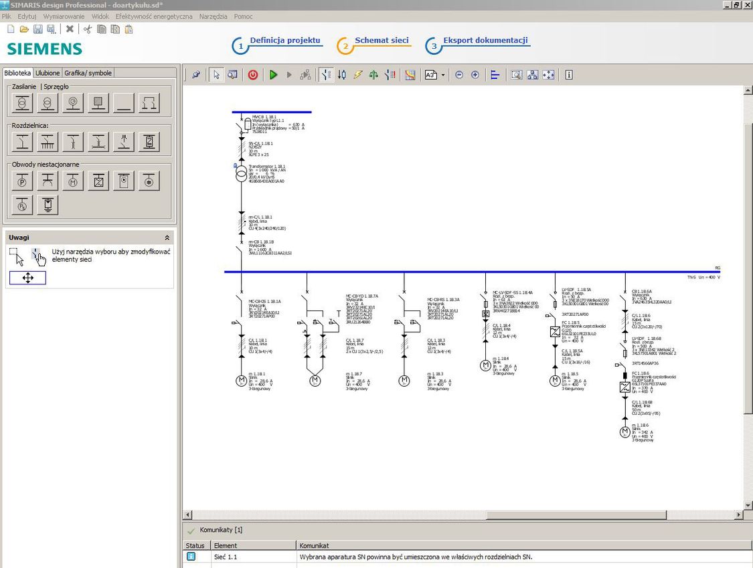This screenshot has width=753, height=568.
Task: Open the Pomoc menu
Action: 244,16
